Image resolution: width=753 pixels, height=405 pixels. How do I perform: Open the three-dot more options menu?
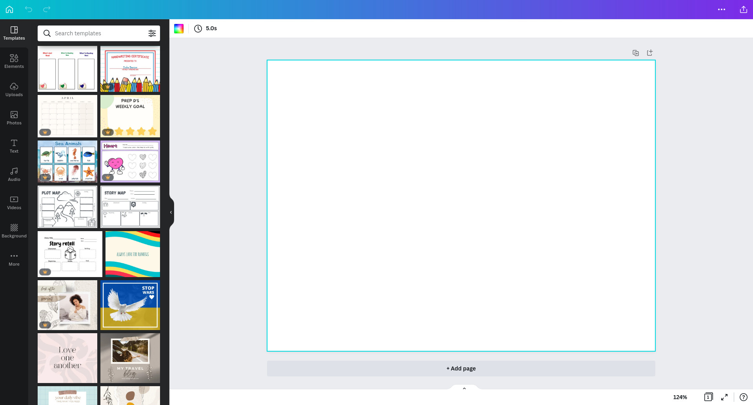coord(722,9)
